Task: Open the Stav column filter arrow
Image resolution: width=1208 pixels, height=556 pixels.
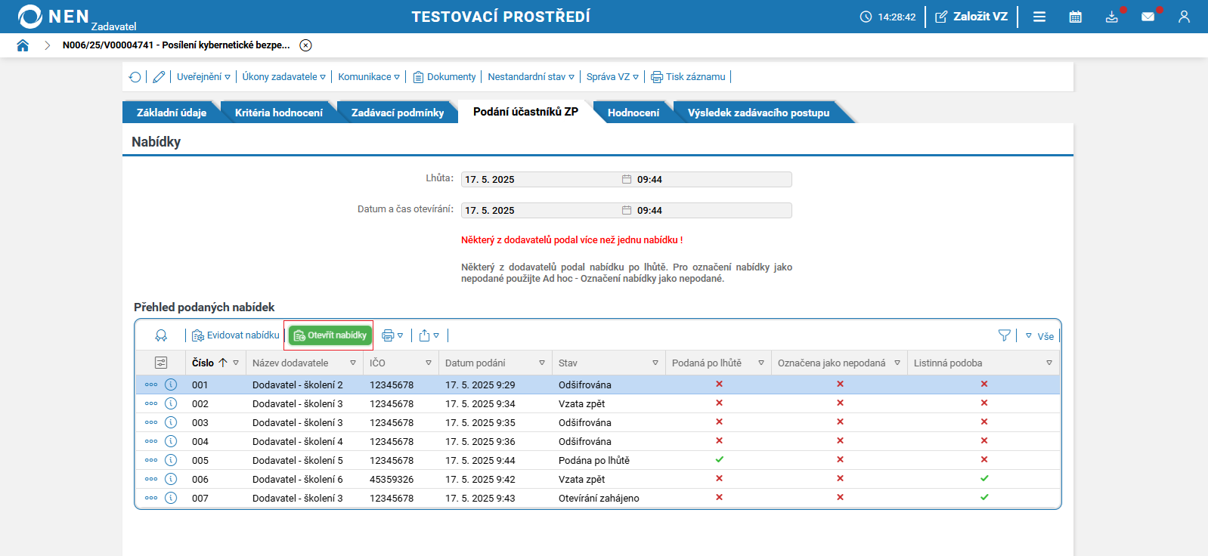Action: [x=655, y=363]
